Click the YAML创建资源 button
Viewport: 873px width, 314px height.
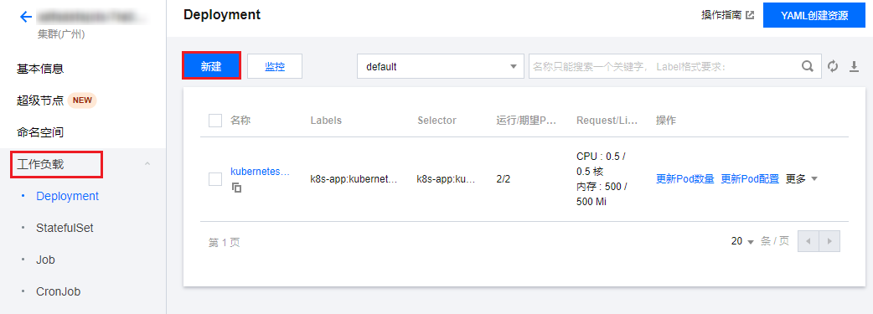point(814,16)
